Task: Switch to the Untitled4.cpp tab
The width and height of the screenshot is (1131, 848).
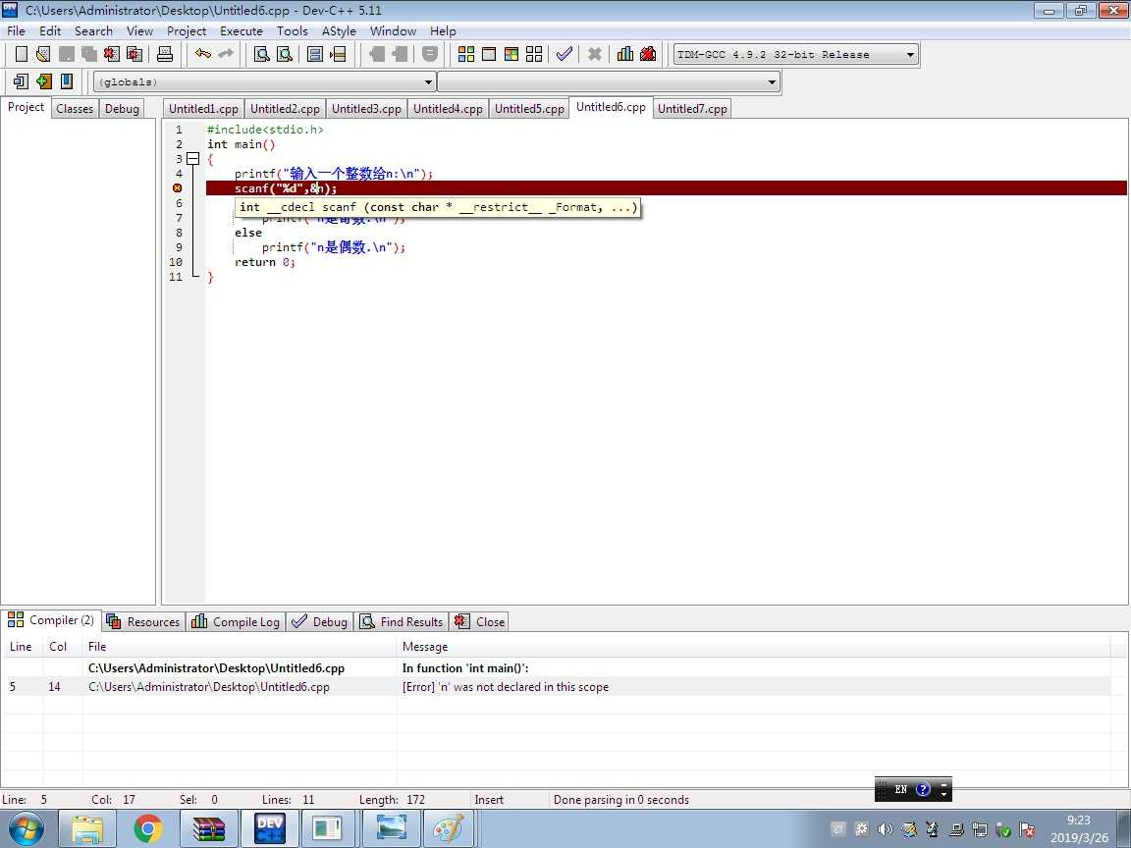Action: (448, 109)
